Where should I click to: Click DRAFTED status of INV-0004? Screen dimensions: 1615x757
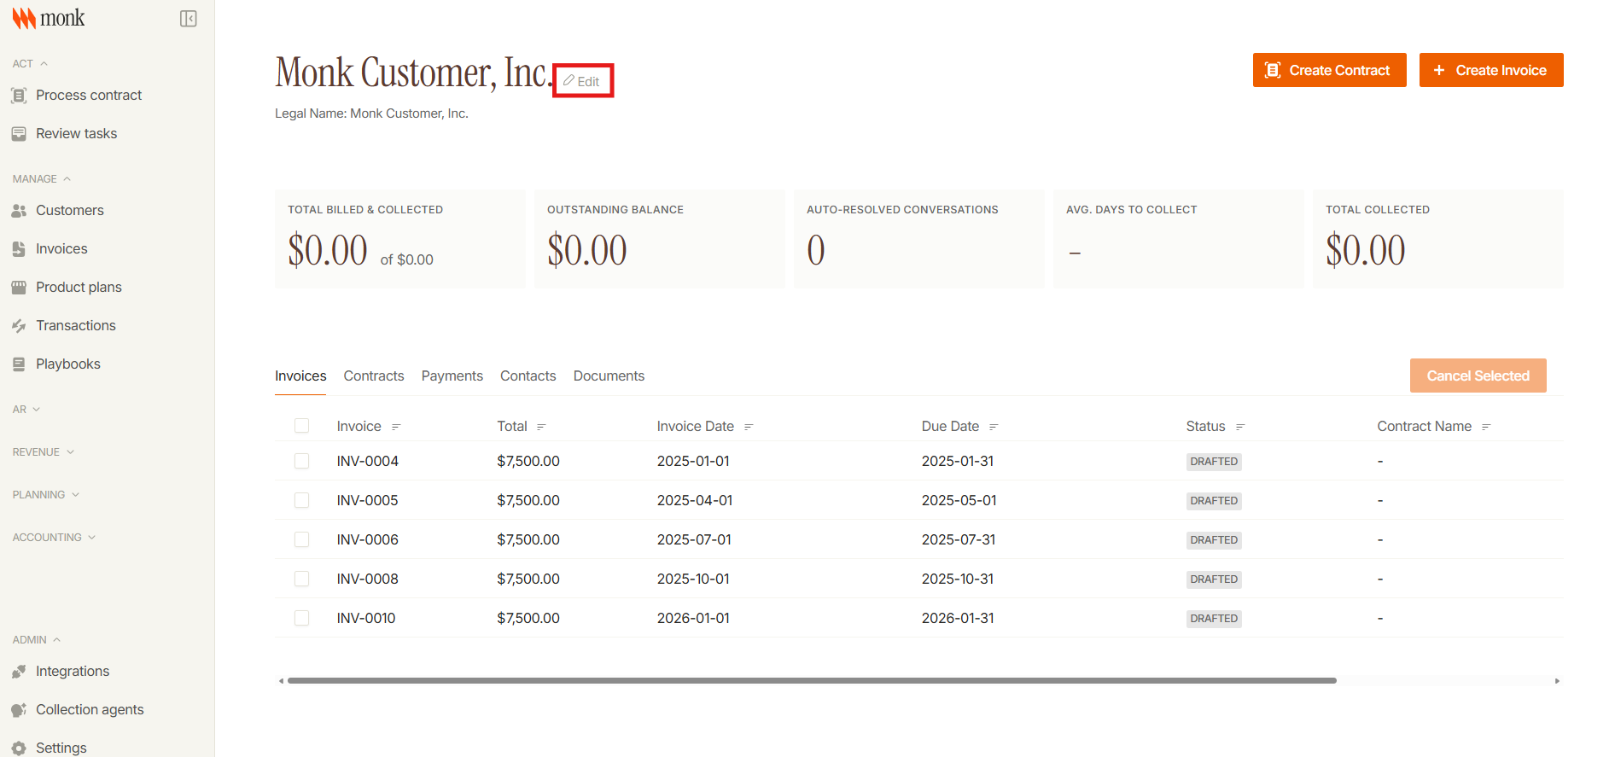tap(1214, 462)
